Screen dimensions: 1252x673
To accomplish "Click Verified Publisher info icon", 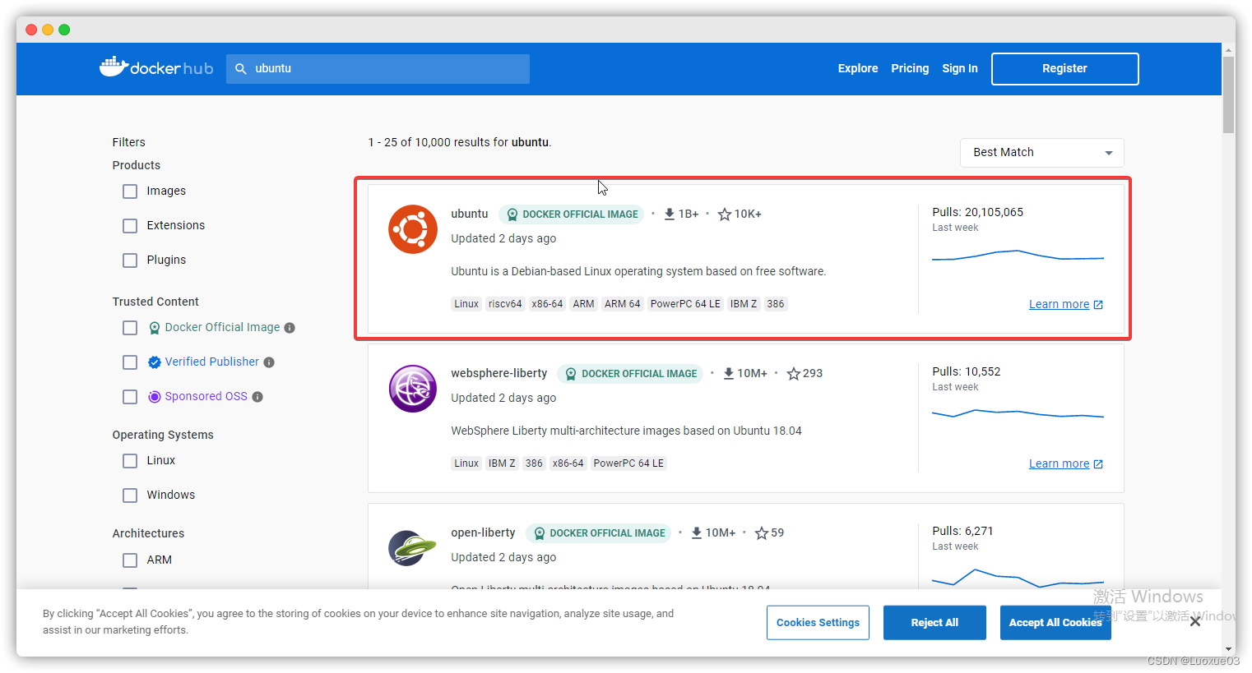I will [x=269, y=362].
